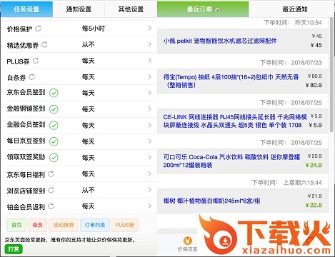
Task: Click green check icon for 金融钢镚签到
Action: point(54,109)
